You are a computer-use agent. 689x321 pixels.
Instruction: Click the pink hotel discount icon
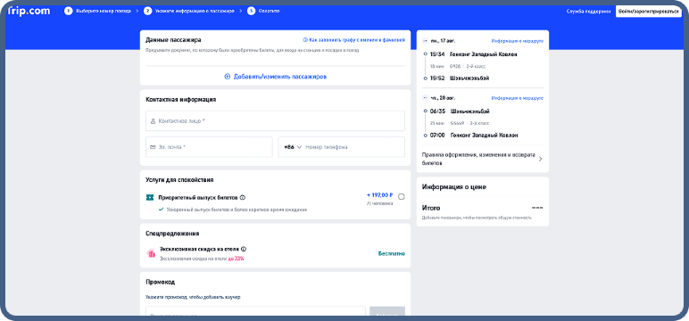(151, 253)
